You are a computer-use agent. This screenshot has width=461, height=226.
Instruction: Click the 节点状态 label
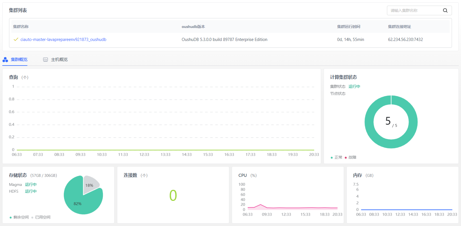click(x=338, y=94)
